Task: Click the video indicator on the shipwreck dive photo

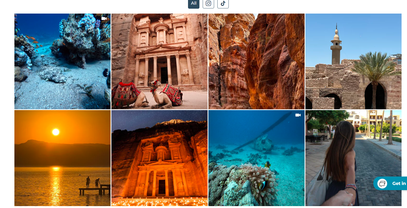Action: tap(298, 115)
